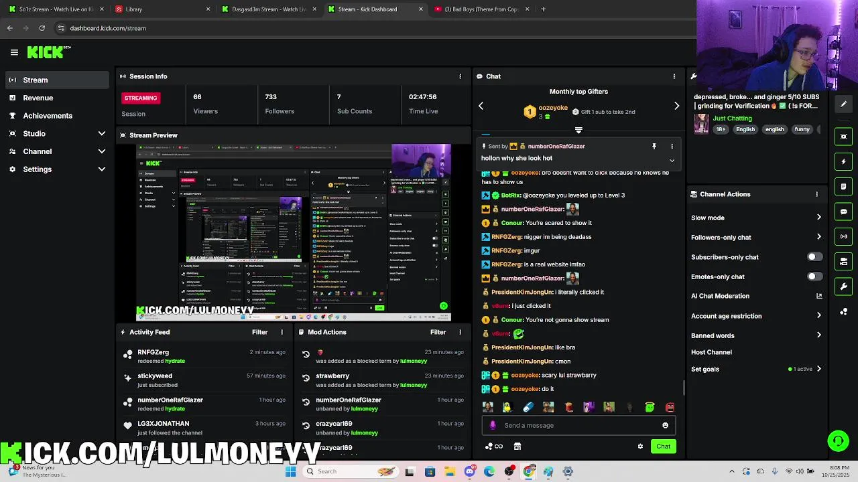Click the purple microphone icon in message box

493,425
